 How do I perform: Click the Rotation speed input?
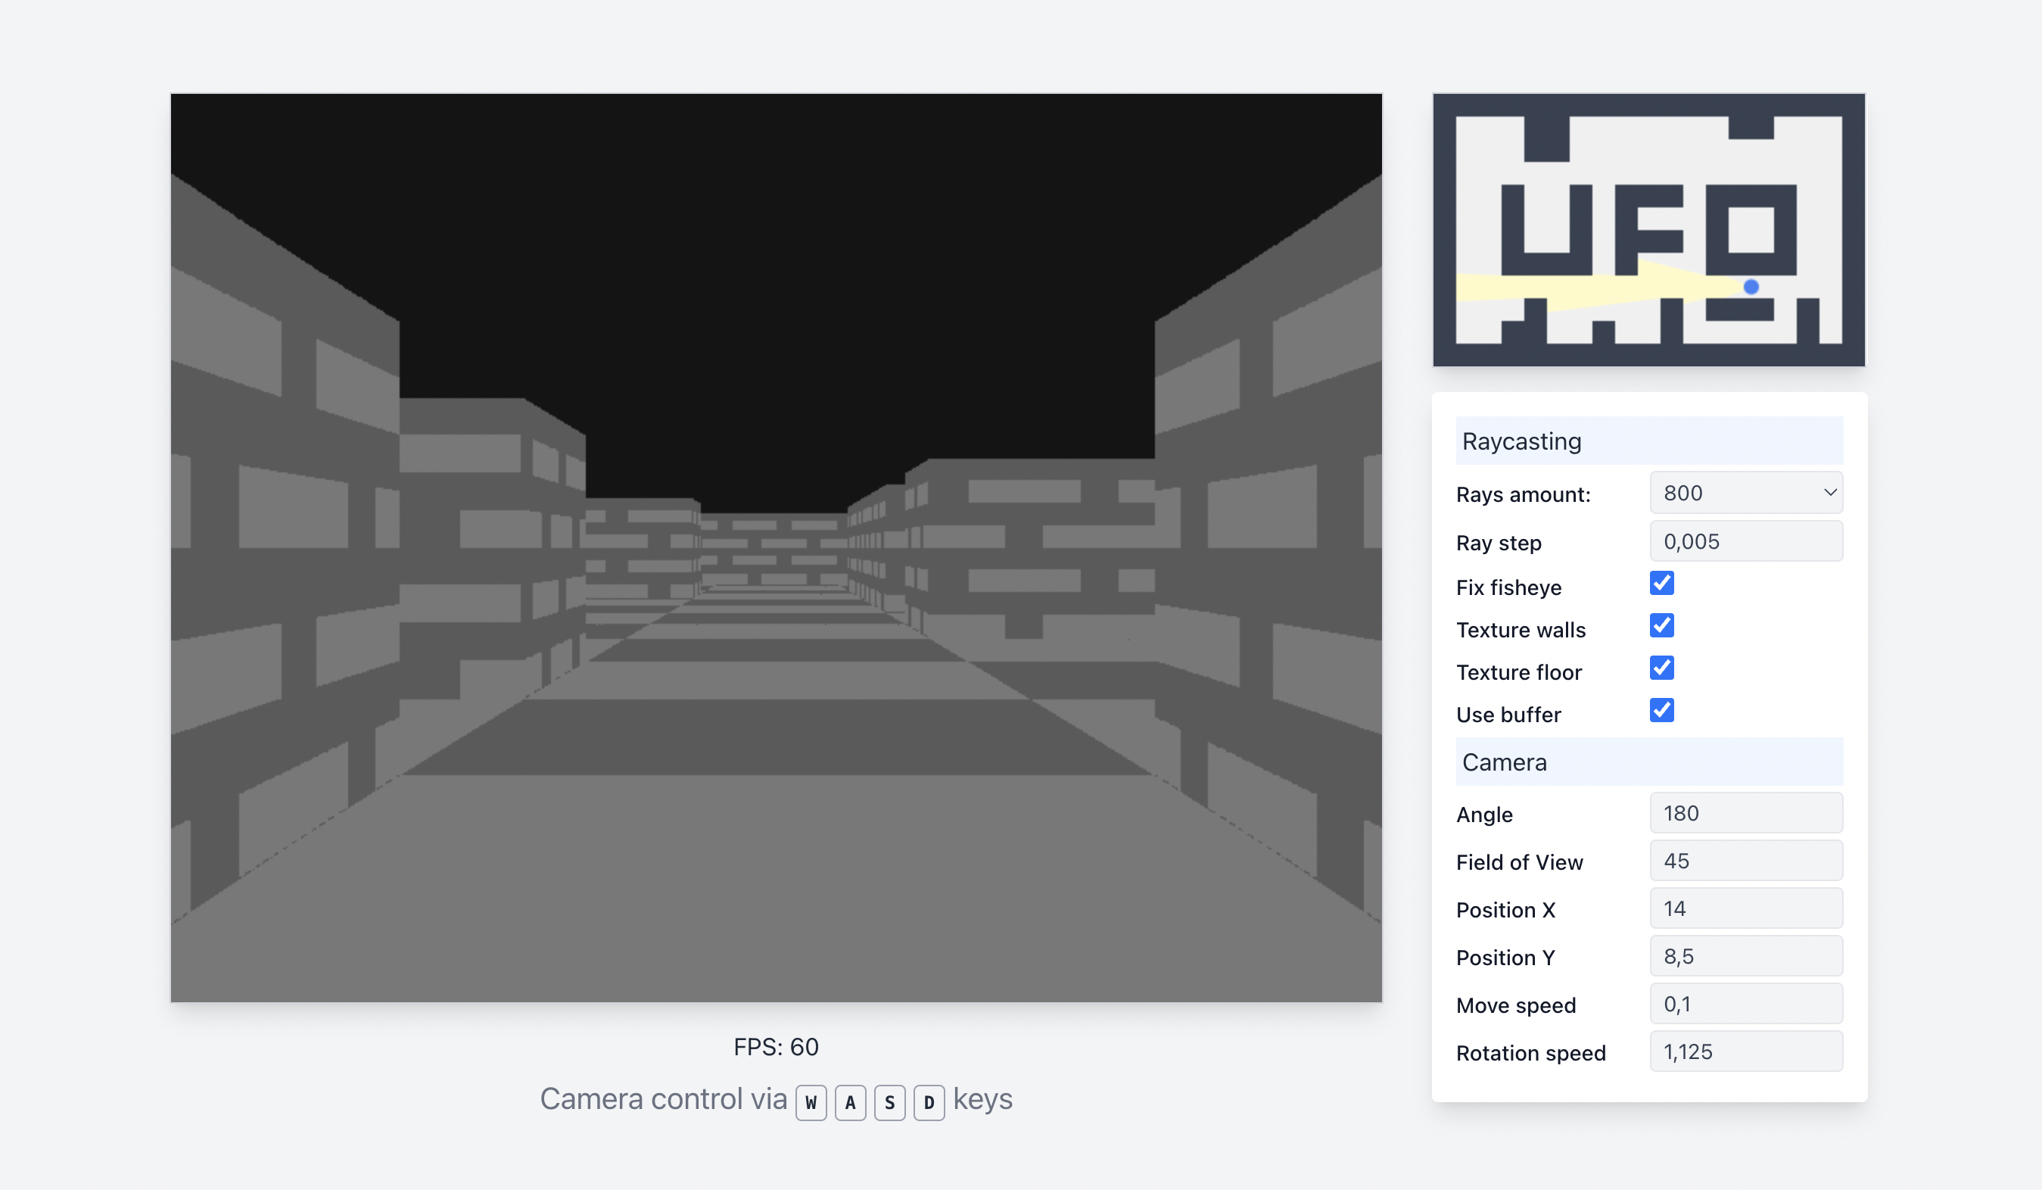(1746, 1051)
